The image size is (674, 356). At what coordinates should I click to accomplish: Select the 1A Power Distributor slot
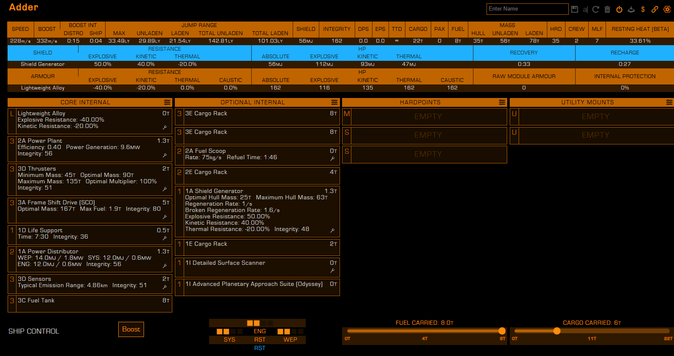click(90, 259)
